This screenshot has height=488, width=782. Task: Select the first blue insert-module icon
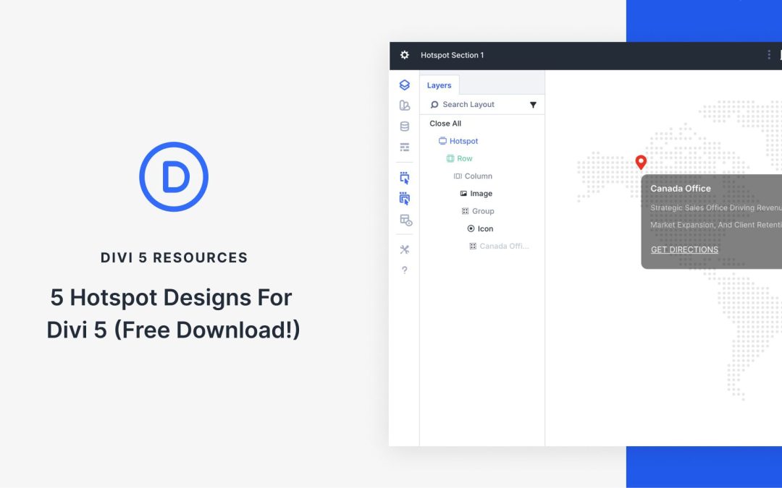pos(405,177)
